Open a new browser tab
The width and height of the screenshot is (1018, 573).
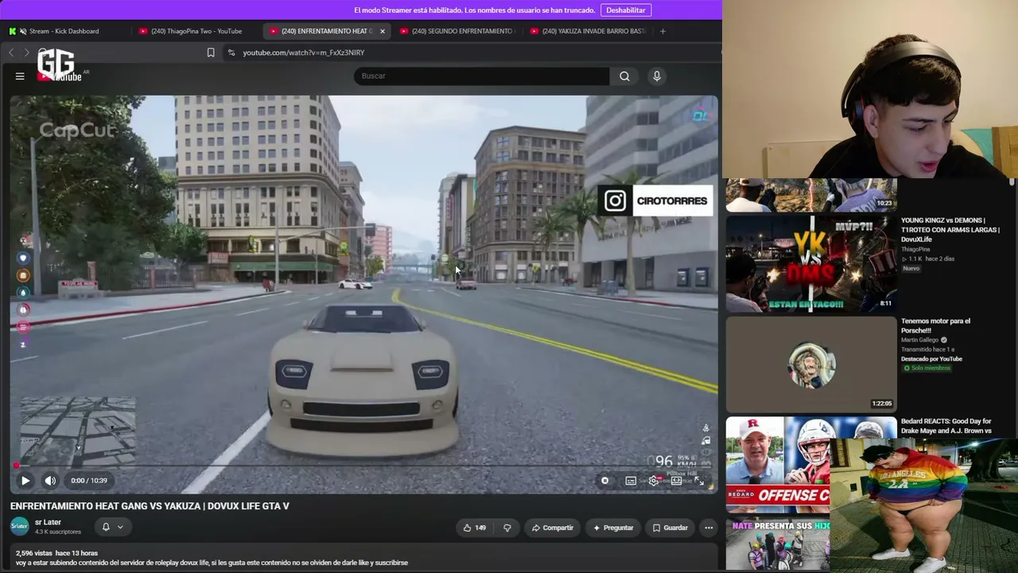662,31
